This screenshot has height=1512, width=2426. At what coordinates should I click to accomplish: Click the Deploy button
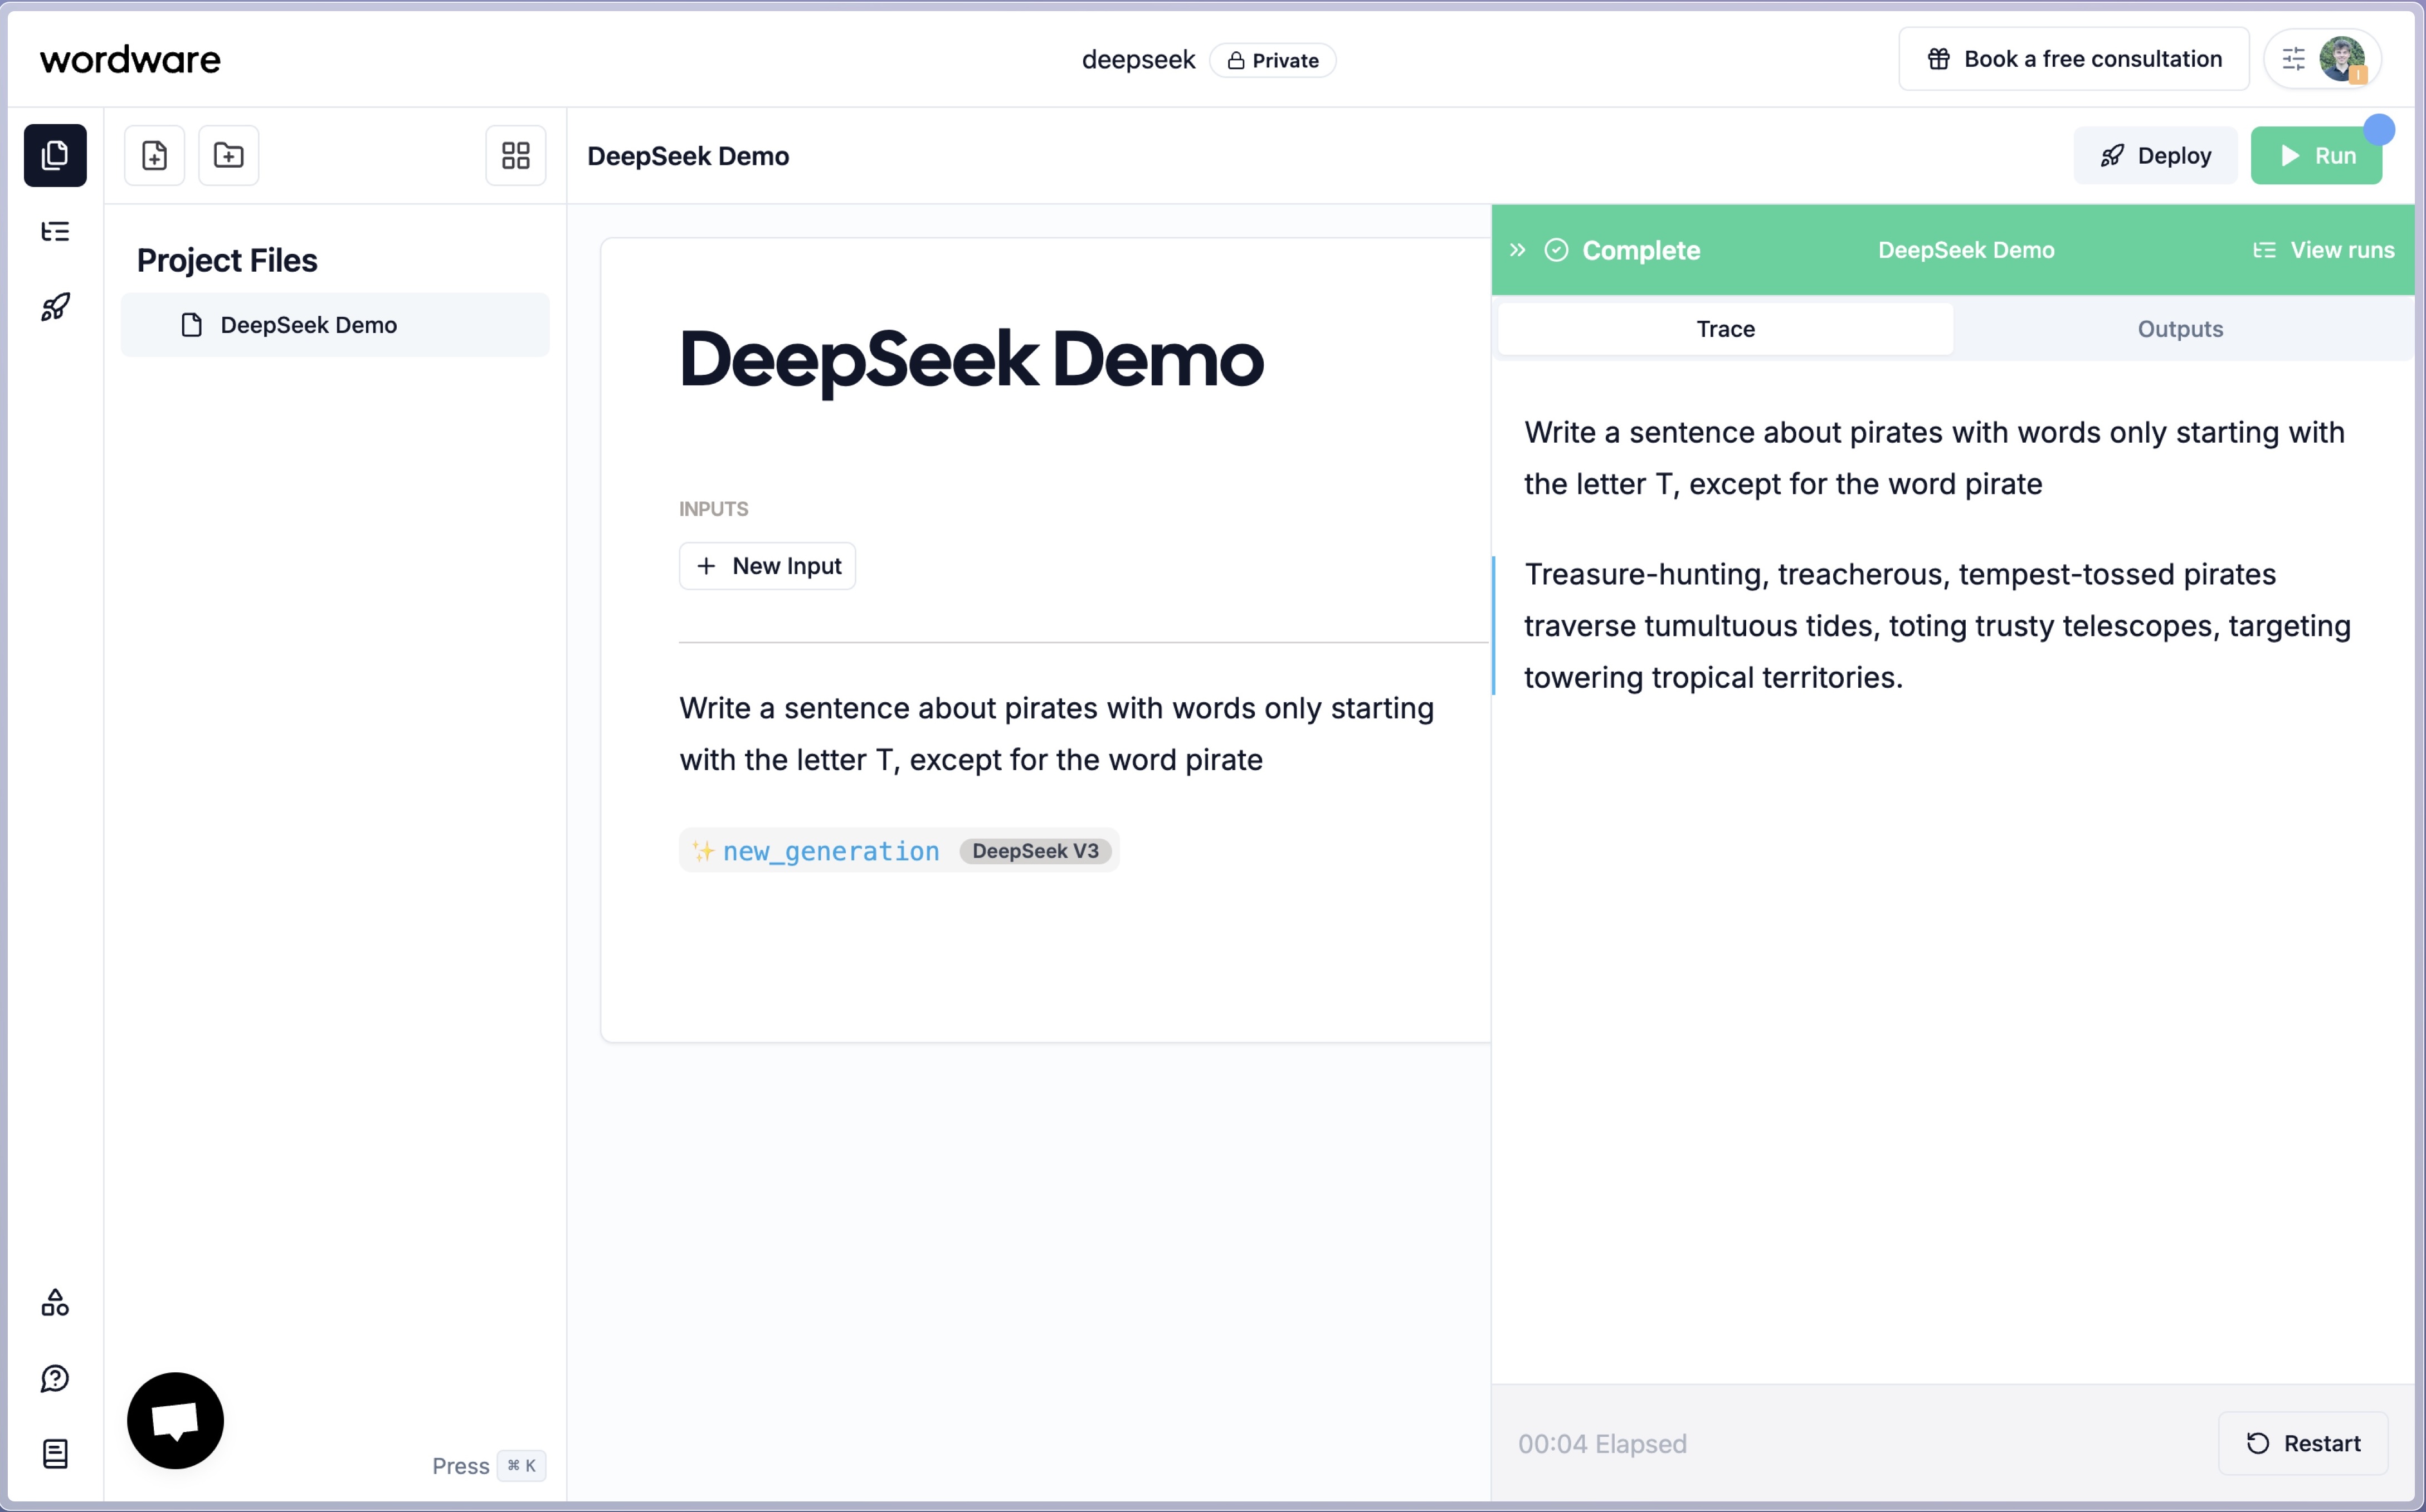pyautogui.click(x=2155, y=156)
